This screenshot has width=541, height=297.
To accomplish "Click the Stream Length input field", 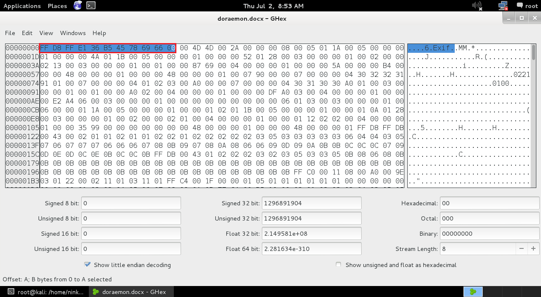I will [x=478, y=249].
